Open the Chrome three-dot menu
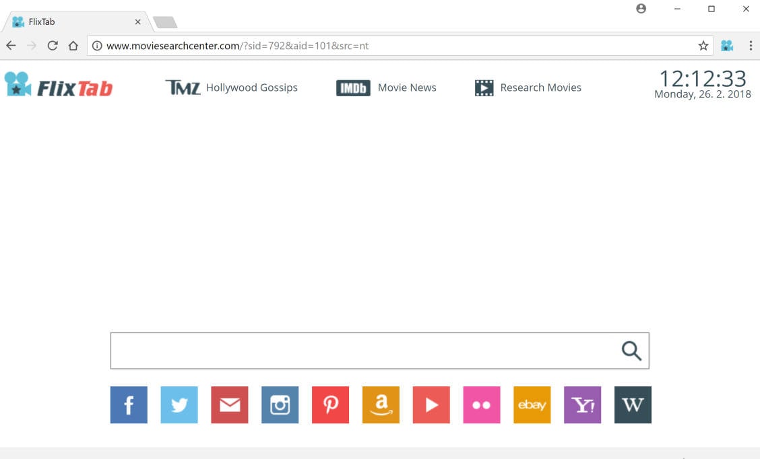 coord(751,45)
